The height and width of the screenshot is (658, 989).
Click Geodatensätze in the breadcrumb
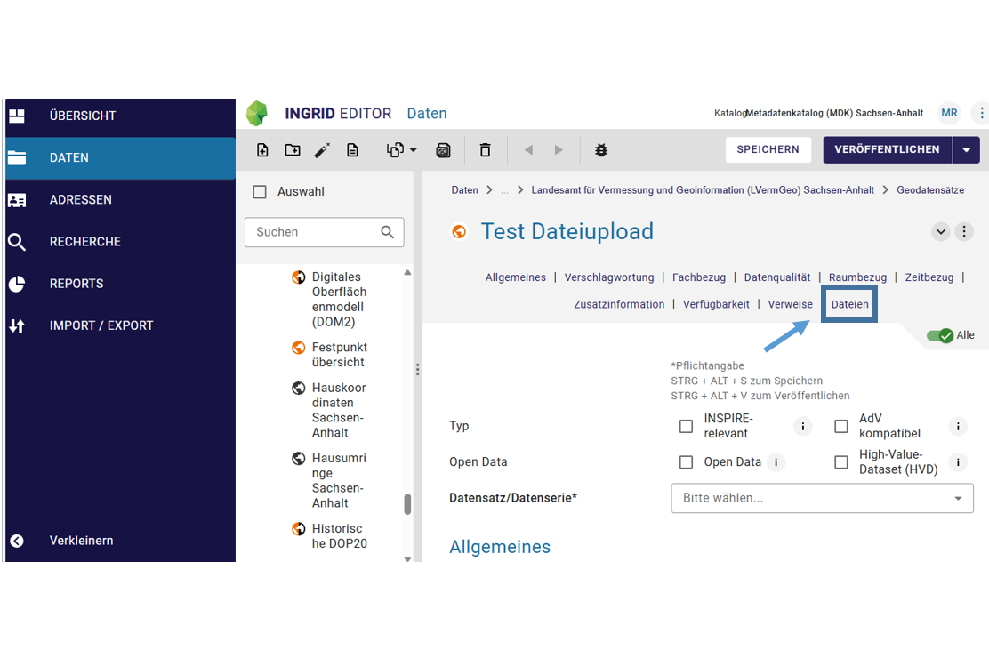tap(929, 190)
